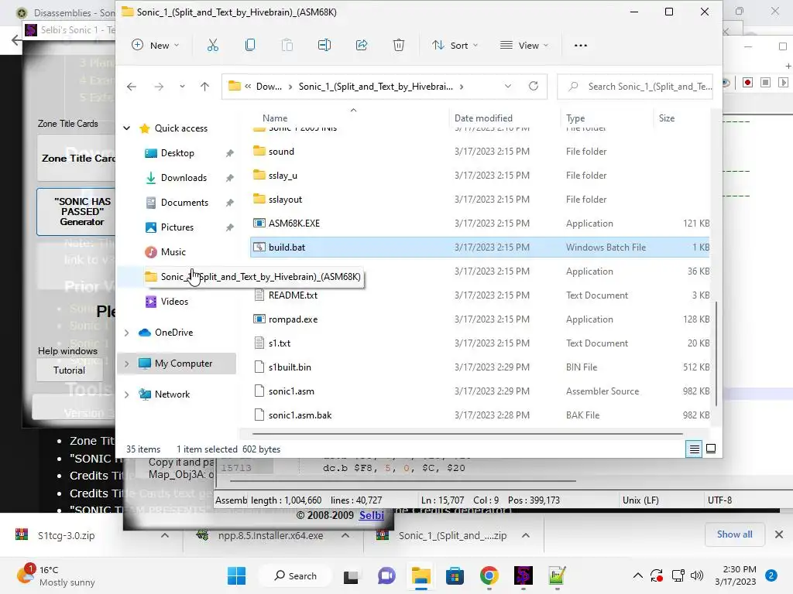Click the Cut scissors icon in Explorer toolbar
Viewport: 793px width, 594px height.
tap(213, 46)
